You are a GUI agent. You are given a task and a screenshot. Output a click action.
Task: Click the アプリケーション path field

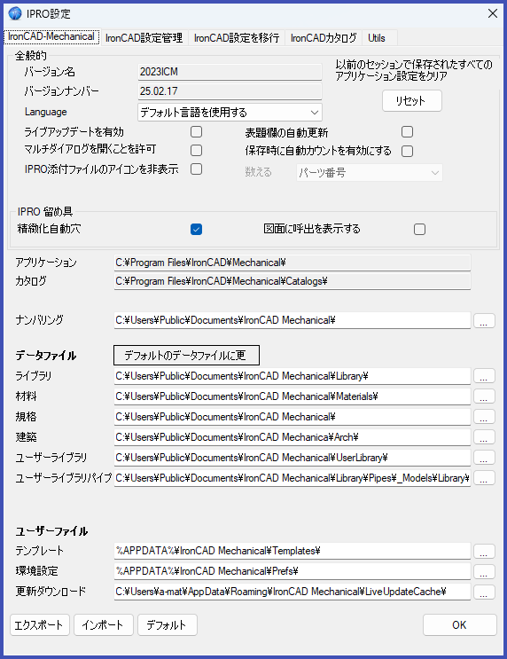[x=292, y=263]
